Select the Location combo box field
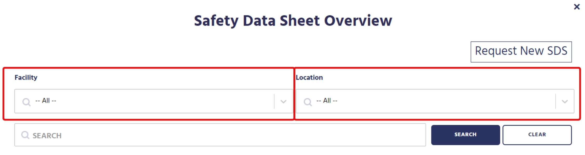This screenshot has width=585, height=155. pyautogui.click(x=435, y=101)
